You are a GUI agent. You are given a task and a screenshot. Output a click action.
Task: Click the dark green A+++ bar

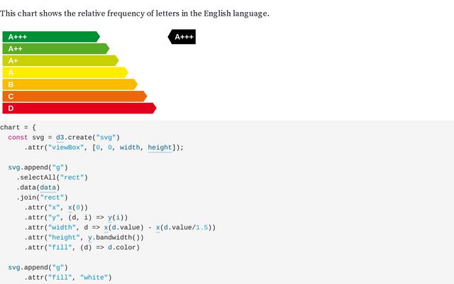pyautogui.click(x=50, y=37)
